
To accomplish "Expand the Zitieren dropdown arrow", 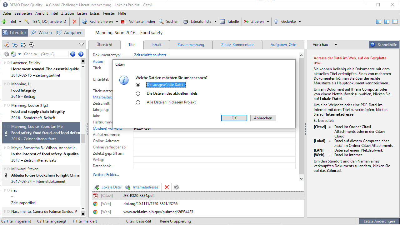I will point(267,22).
